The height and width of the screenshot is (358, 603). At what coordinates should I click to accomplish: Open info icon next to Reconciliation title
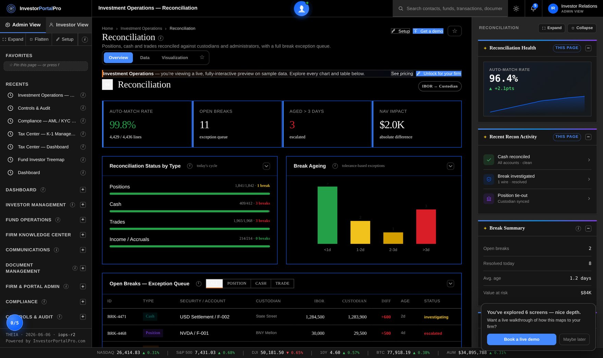tap(161, 38)
